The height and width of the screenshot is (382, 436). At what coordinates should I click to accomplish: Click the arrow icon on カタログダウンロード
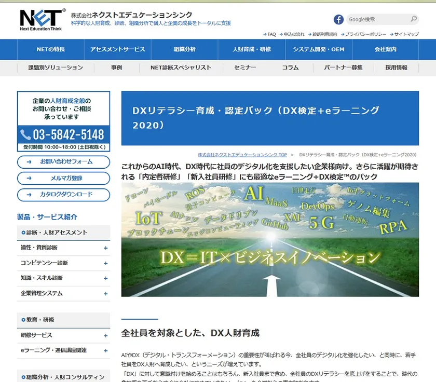point(29,195)
